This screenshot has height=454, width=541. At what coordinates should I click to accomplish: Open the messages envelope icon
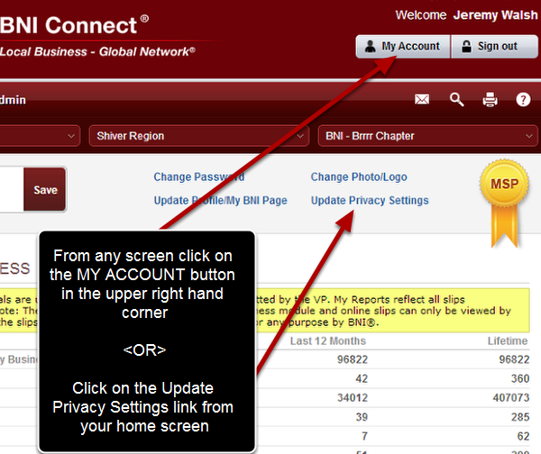[x=422, y=100]
